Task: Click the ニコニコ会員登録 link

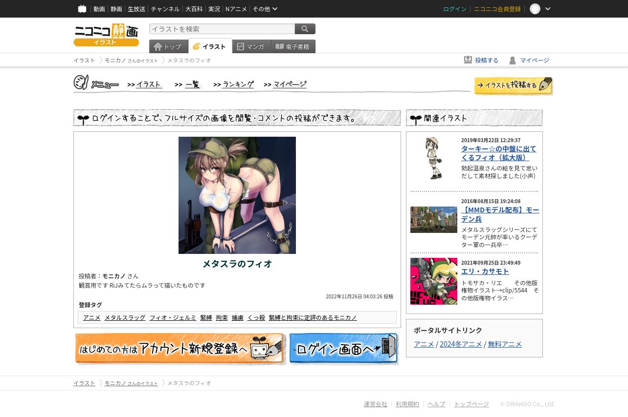Action: pyautogui.click(x=497, y=9)
